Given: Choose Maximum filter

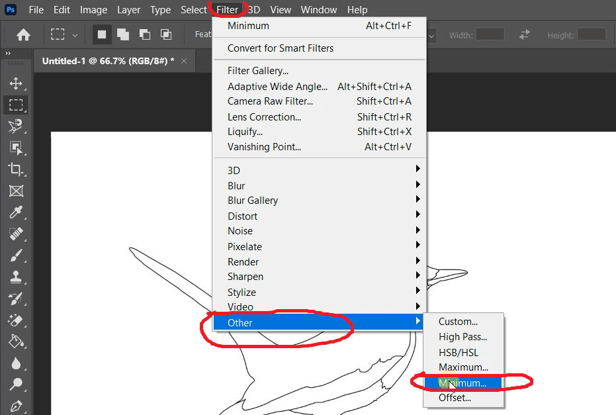Looking at the screenshot, I should coord(464,367).
